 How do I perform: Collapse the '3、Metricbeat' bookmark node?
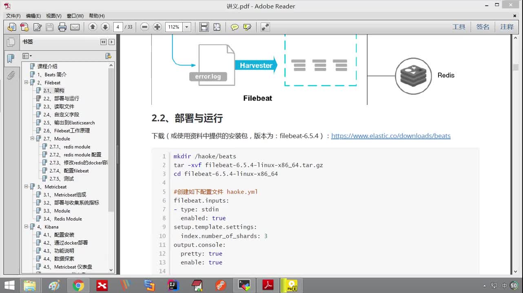[26, 186]
